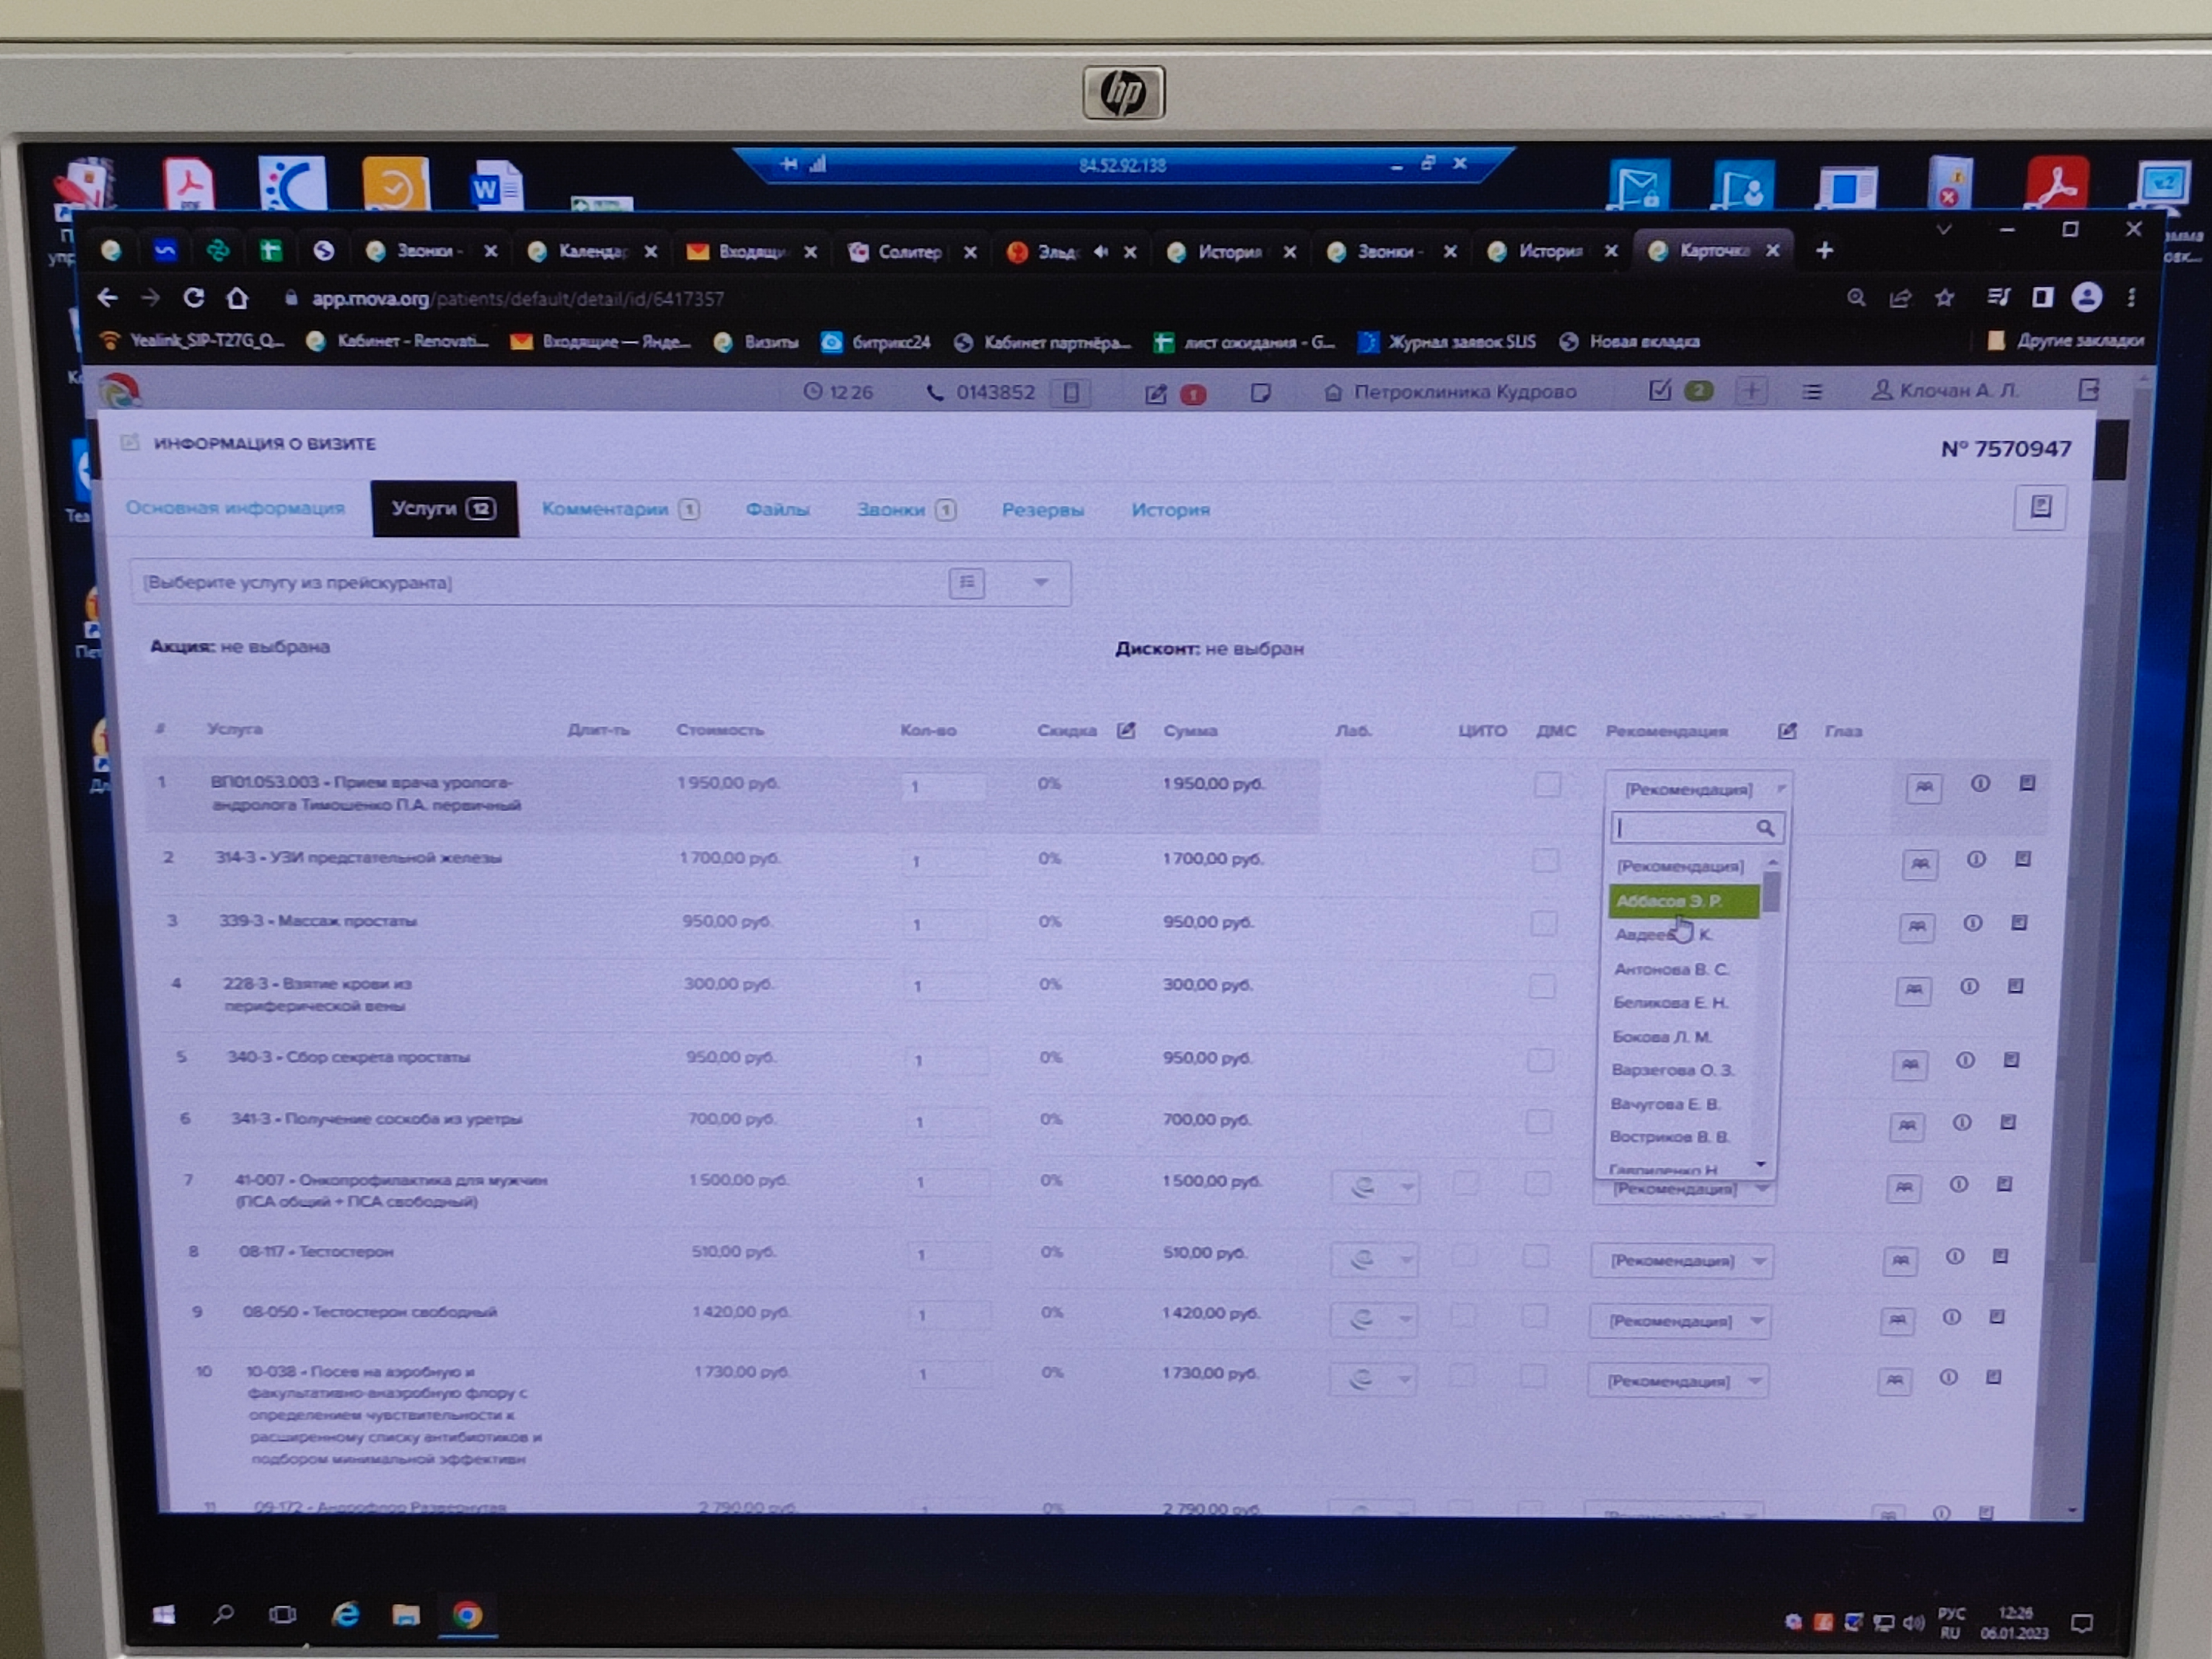Expand the Выберите услугу из прейскуранта dropdown
Image resolution: width=2212 pixels, height=1659 pixels.
click(x=1040, y=582)
